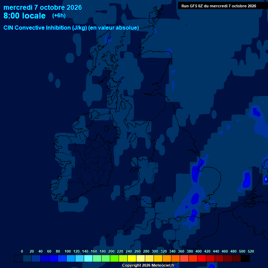268x268 pixels.
Task: Click the legend value '20'
Action: click(32, 251)
